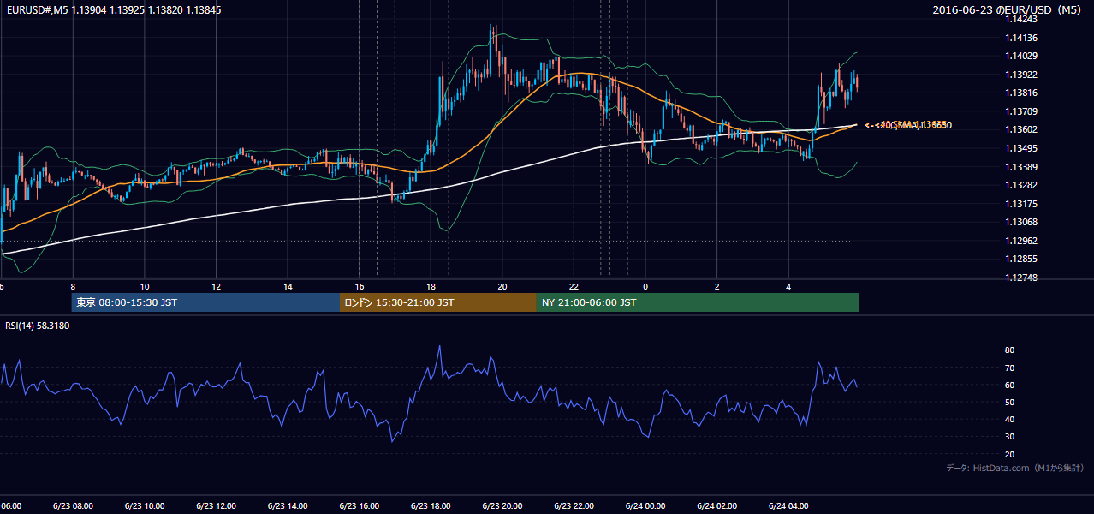The image size is (1094, 514).
Task: Click price axis label 1.13068
Action: [x=1022, y=222]
